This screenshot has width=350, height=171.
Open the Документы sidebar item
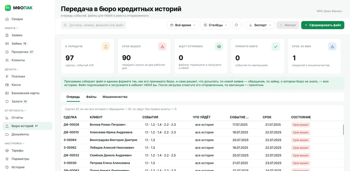click(27, 134)
